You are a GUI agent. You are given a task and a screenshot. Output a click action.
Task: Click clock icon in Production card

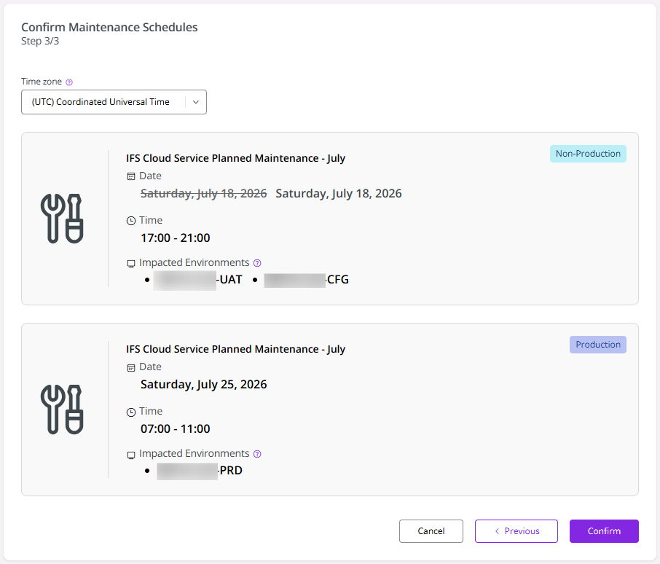(131, 412)
